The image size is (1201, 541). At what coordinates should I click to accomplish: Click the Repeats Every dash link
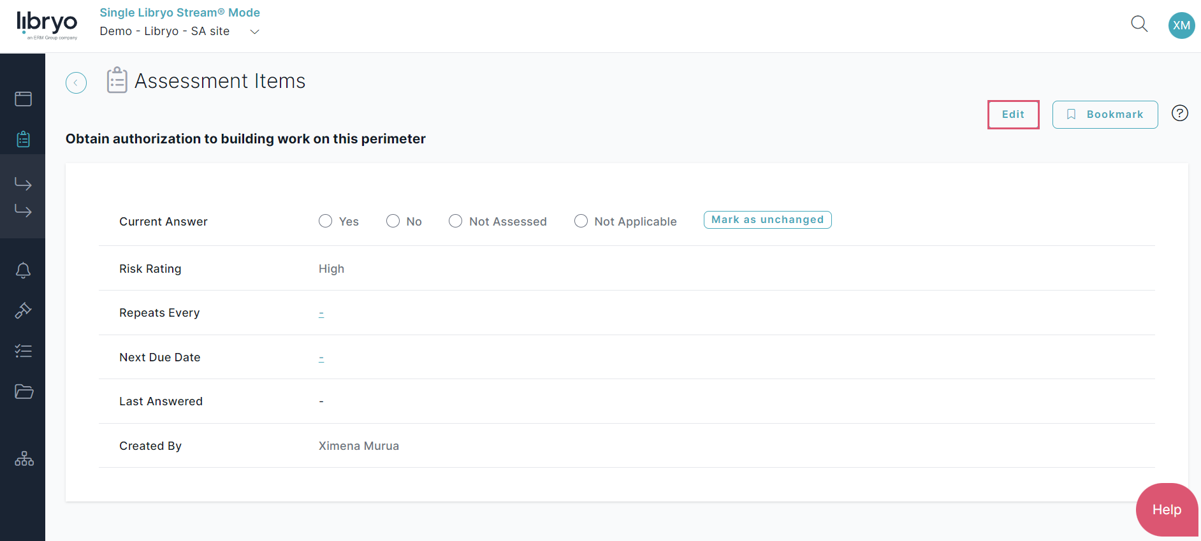(x=321, y=313)
